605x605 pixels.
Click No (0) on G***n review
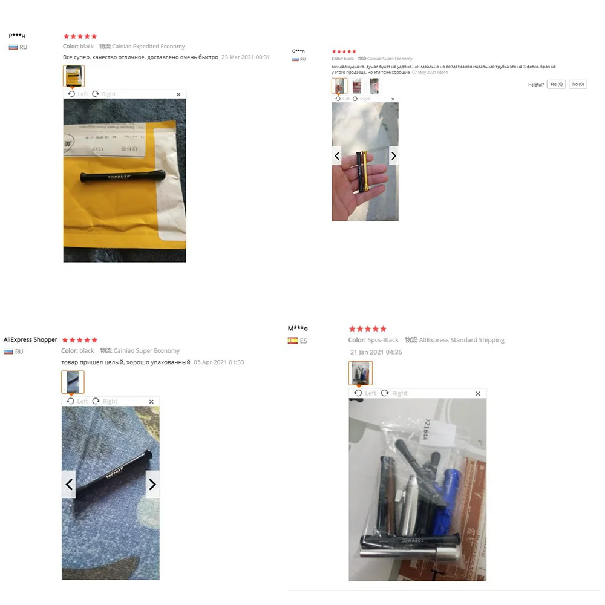click(578, 84)
